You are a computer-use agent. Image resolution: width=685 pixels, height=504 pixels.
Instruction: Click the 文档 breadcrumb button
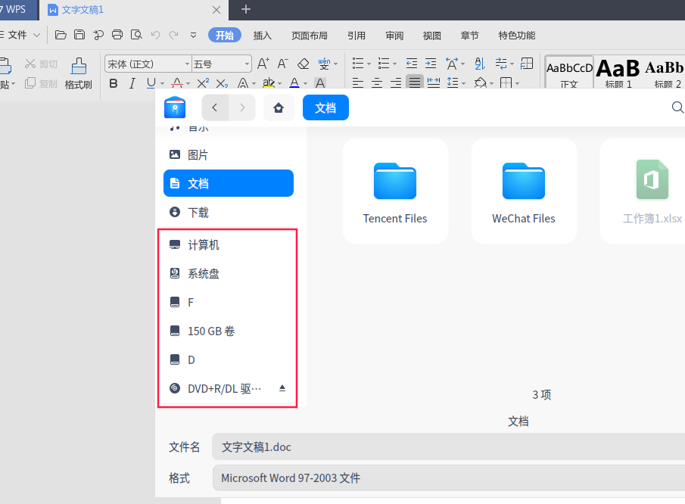(325, 107)
